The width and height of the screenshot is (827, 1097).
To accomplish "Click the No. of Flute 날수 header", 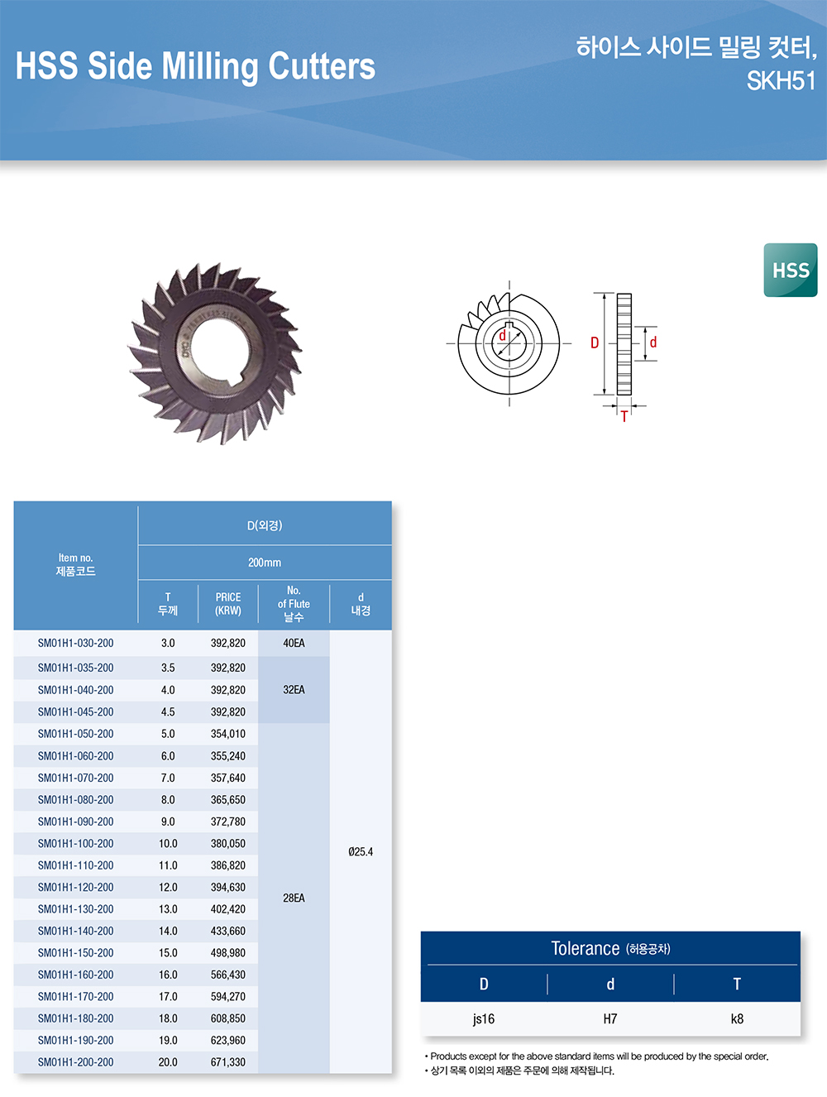I will pyautogui.click(x=294, y=604).
